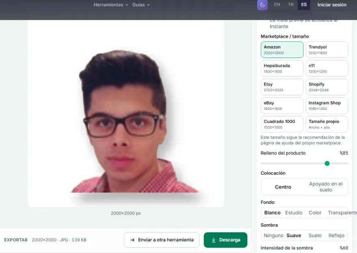The height and width of the screenshot is (253, 357).
Task: Click Enviar a otra herramienta button
Action: (161, 240)
